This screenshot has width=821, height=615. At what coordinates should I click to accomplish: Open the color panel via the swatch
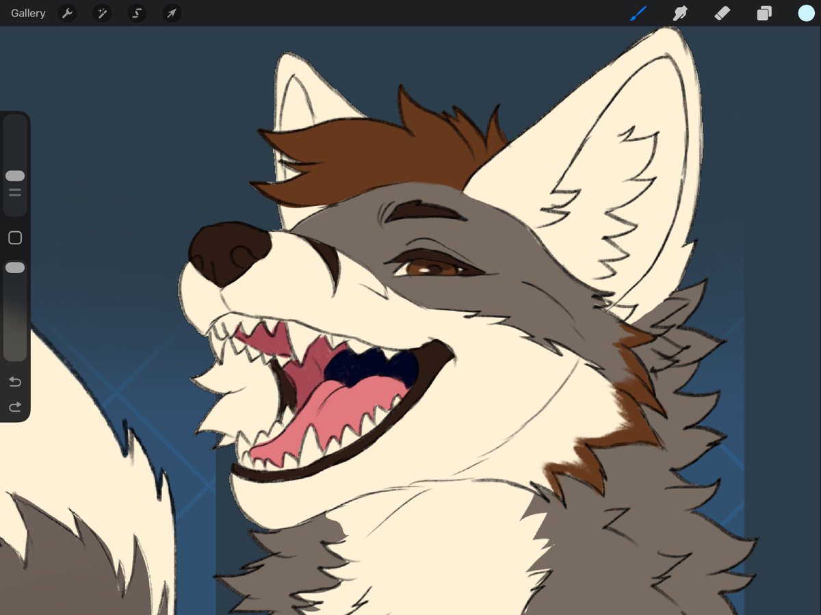point(806,12)
